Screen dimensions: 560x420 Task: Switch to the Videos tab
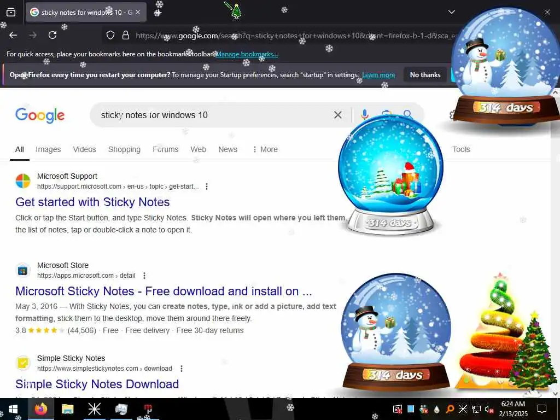point(85,149)
